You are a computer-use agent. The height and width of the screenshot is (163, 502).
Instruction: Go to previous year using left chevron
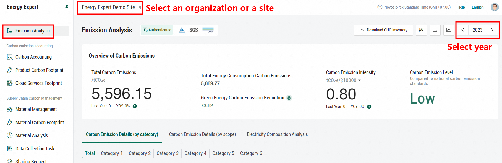tap(462, 30)
